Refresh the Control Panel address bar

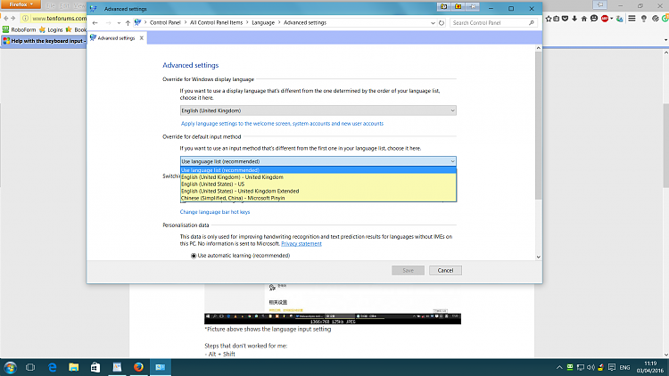click(x=442, y=22)
